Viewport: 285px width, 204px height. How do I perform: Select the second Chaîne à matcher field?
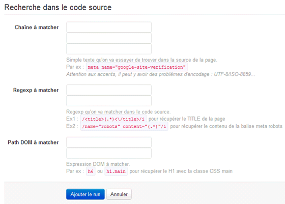coord(109,38)
